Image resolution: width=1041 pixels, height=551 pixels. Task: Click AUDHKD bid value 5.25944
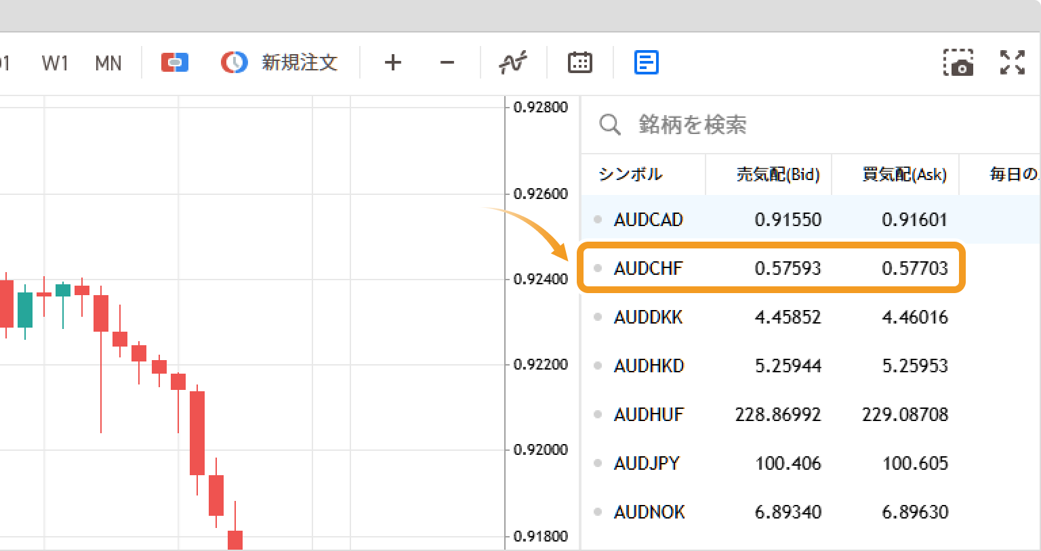[x=788, y=366]
